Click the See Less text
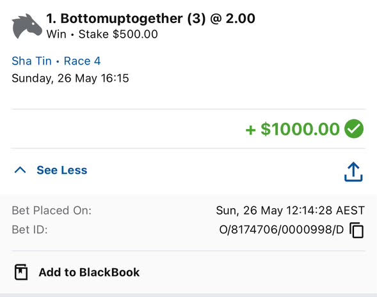Image resolution: width=377 pixels, height=297 pixels. pos(62,170)
